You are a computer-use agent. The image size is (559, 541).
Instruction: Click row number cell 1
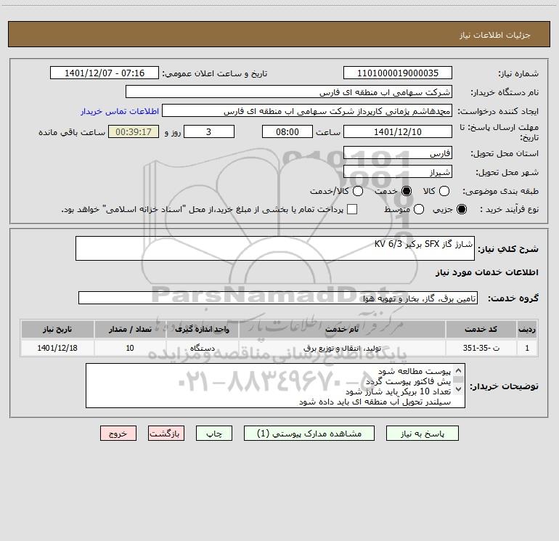pyautogui.click(x=527, y=348)
